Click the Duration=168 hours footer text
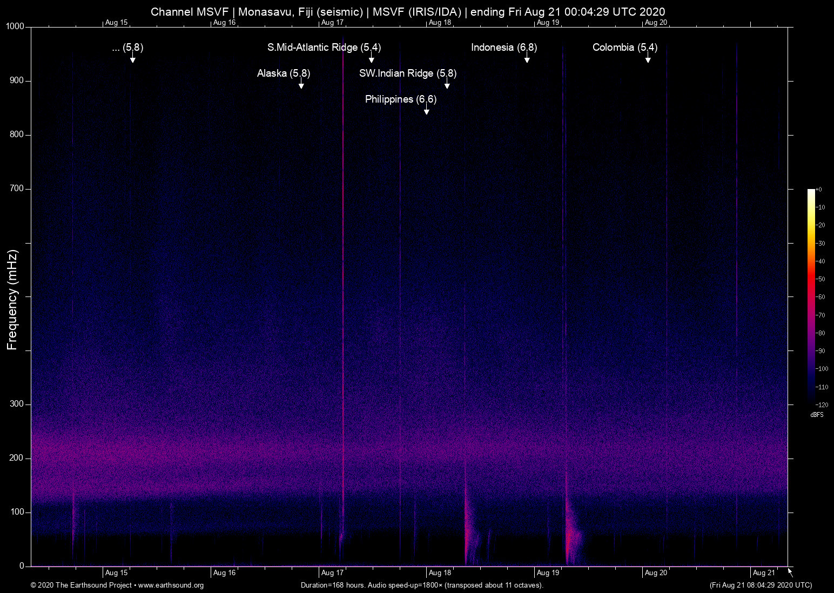834x593 pixels. coord(421,585)
